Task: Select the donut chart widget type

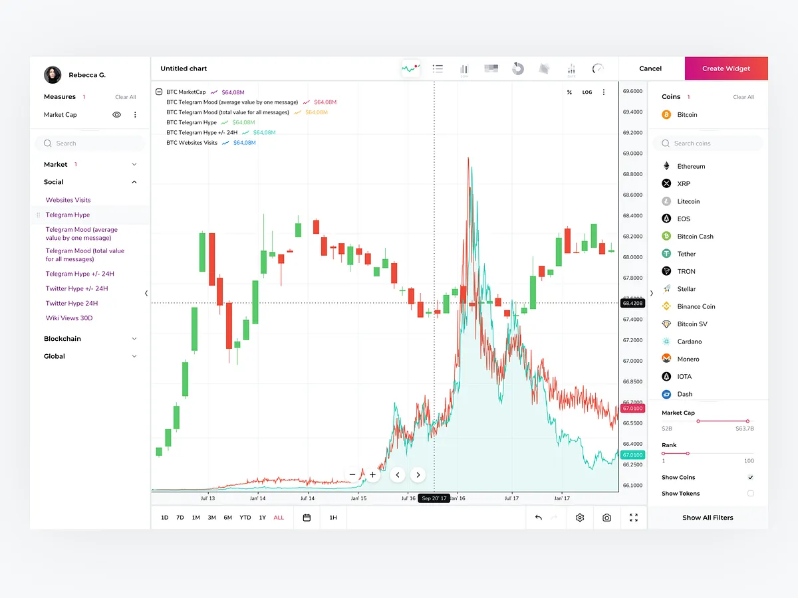Action: tap(518, 68)
